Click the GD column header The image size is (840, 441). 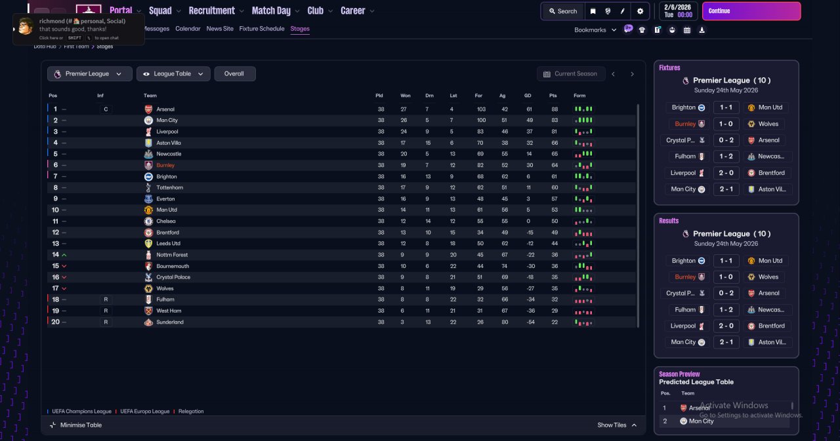point(528,96)
